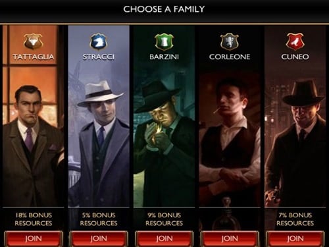Select the Corleone lion shield icon
The width and height of the screenshot is (329, 247).
point(230,41)
